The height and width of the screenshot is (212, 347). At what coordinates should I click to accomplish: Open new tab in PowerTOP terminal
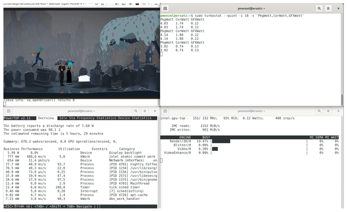[9, 111]
